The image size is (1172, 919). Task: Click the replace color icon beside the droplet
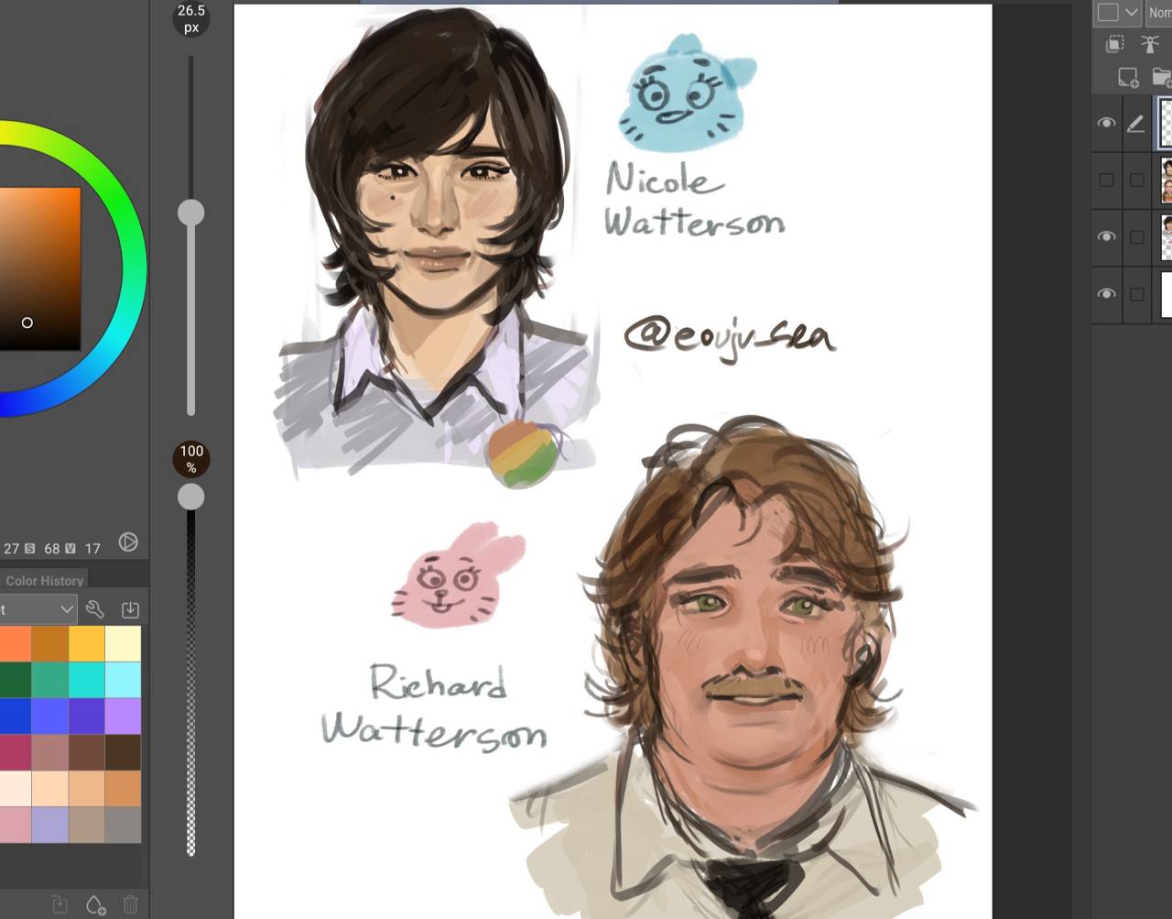click(x=60, y=905)
